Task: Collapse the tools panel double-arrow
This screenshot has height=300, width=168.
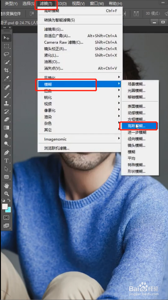Action: [x=4, y=28]
